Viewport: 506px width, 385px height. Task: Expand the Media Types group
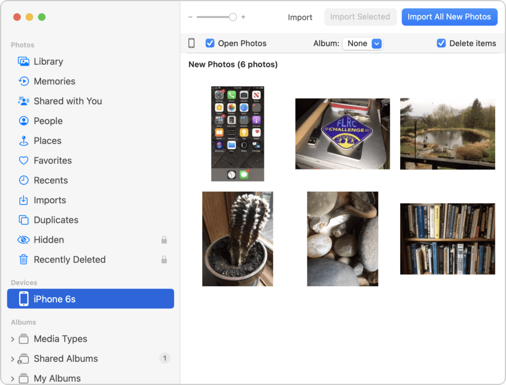pyautogui.click(x=13, y=339)
